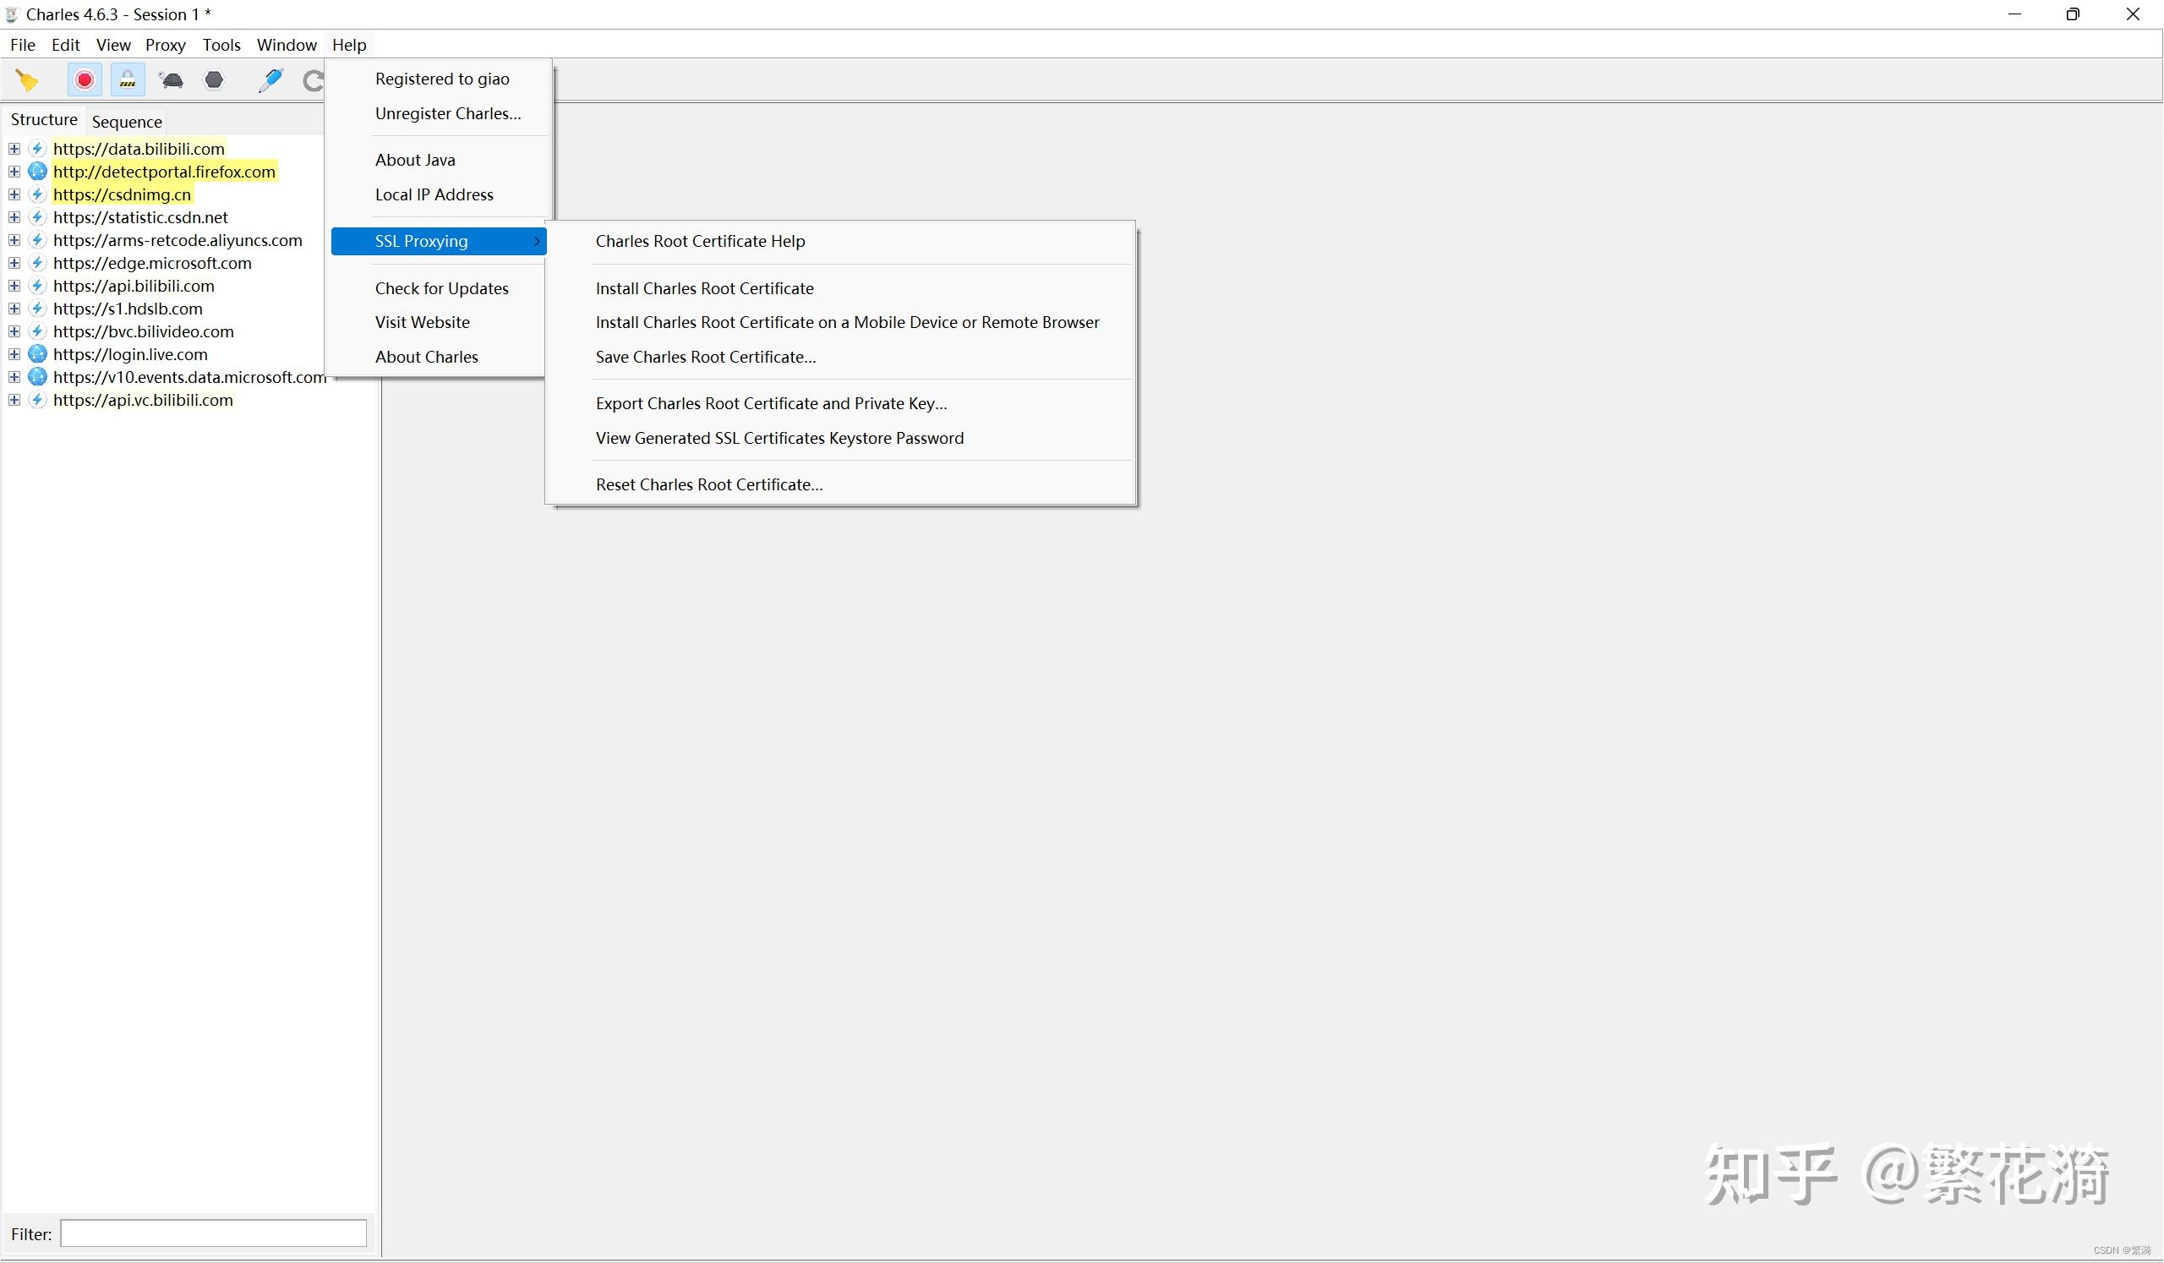Toggle the turtle throttling icon

tap(171, 79)
